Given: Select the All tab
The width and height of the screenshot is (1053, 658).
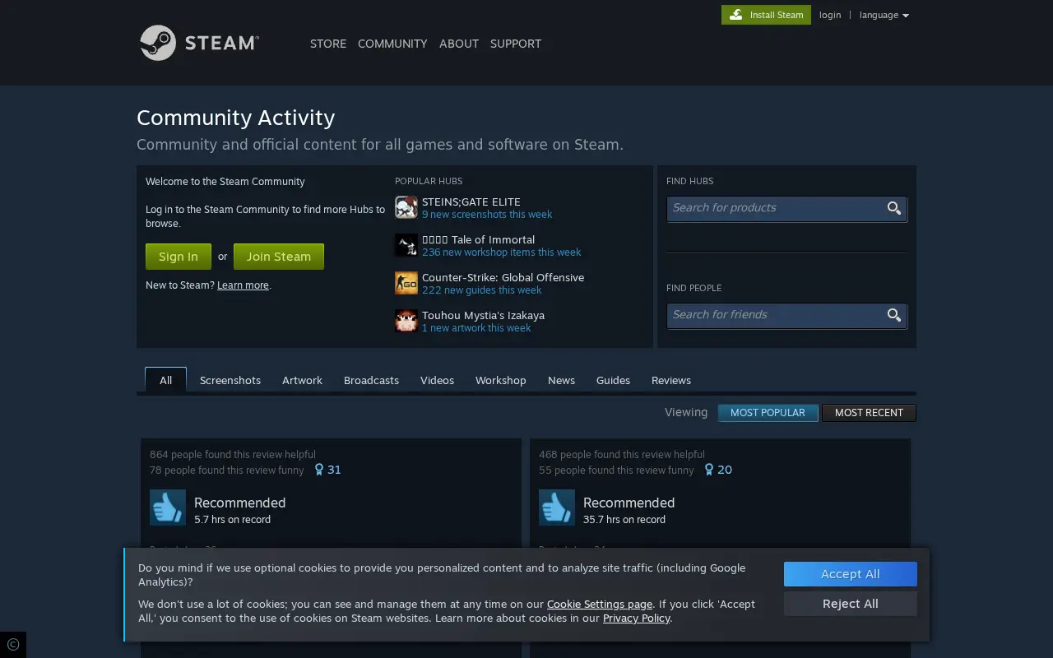Looking at the screenshot, I should point(166,380).
